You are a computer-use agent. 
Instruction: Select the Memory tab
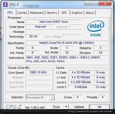coord(52,13)
